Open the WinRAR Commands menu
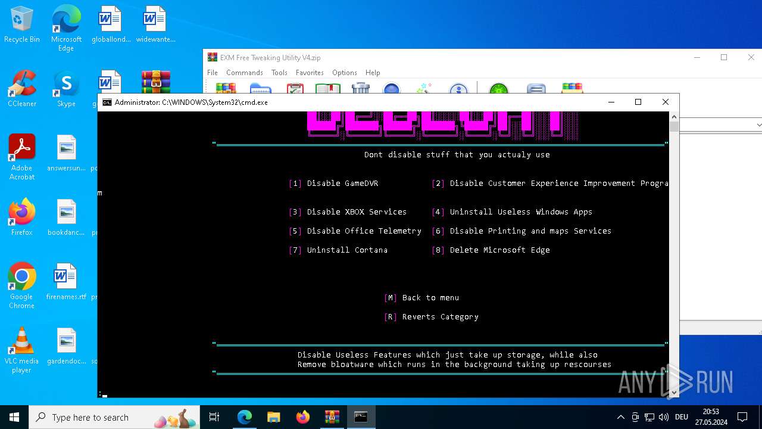762x429 pixels. (x=245, y=73)
